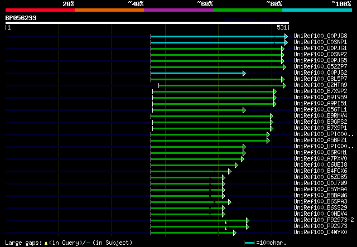Viewport: 357px width, 247px height.
Task: Click the white query sequence bar
Action: click(147, 23)
